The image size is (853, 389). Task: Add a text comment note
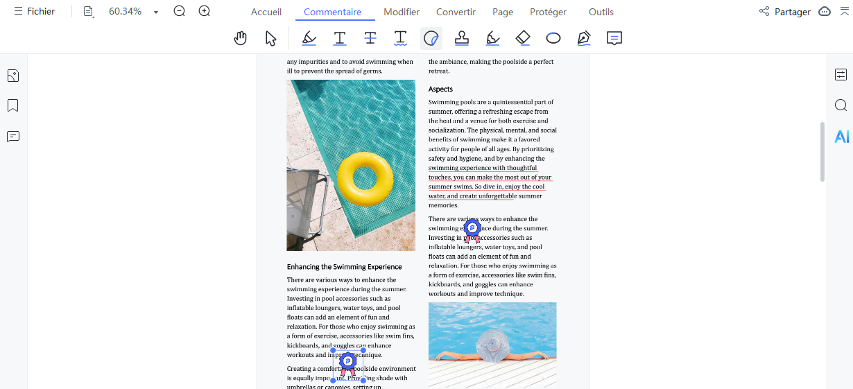(x=614, y=38)
